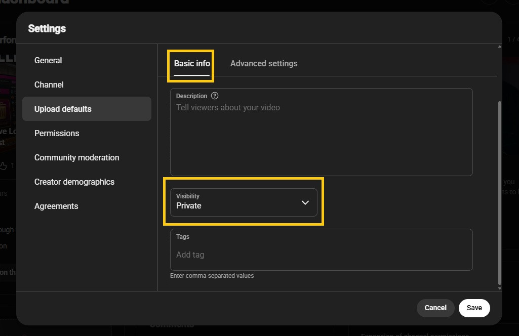Click the Cancel button
The height and width of the screenshot is (336, 519).
(435, 308)
